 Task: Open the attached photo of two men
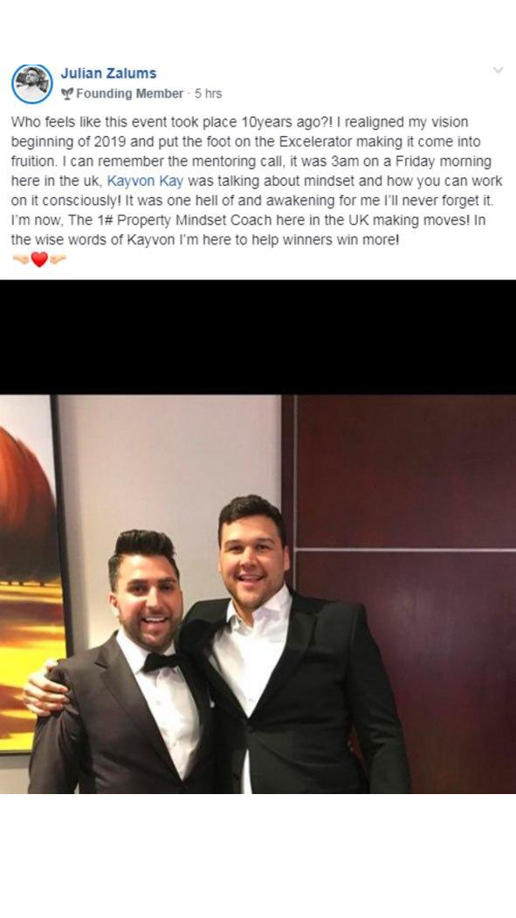(258, 594)
